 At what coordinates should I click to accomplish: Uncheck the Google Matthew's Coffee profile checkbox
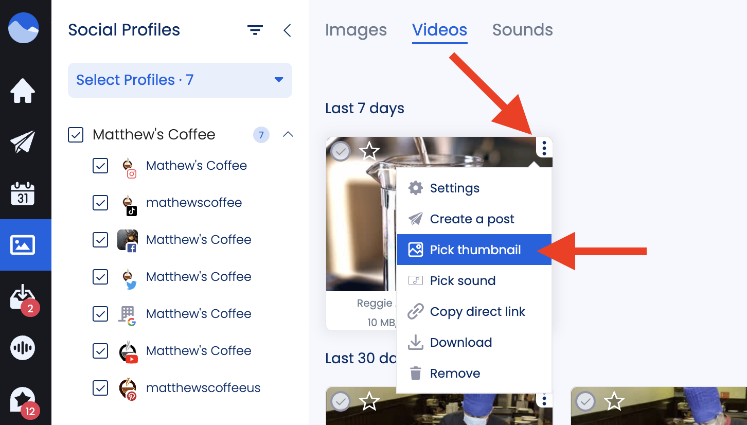click(x=100, y=314)
